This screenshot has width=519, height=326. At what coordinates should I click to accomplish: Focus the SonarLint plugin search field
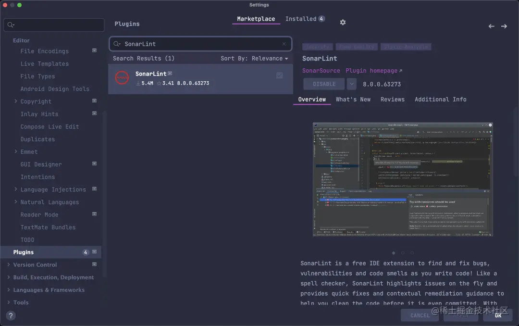point(200,44)
